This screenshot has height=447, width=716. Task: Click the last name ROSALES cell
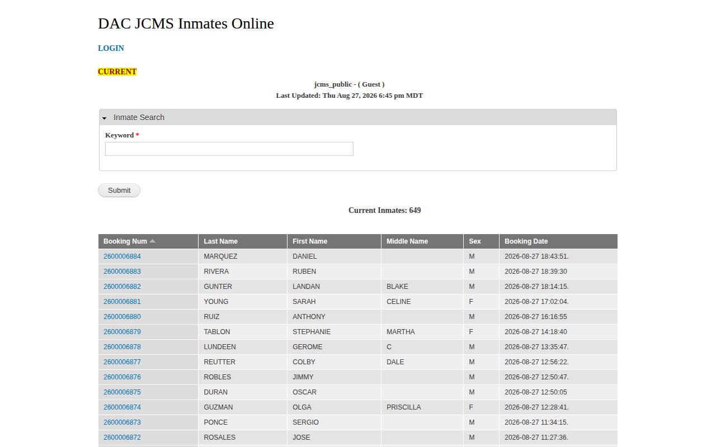243,438
